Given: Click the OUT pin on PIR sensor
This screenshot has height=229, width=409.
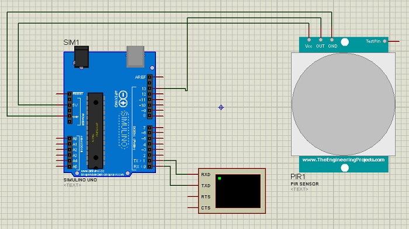Looking at the screenshot, I should tap(321, 40).
